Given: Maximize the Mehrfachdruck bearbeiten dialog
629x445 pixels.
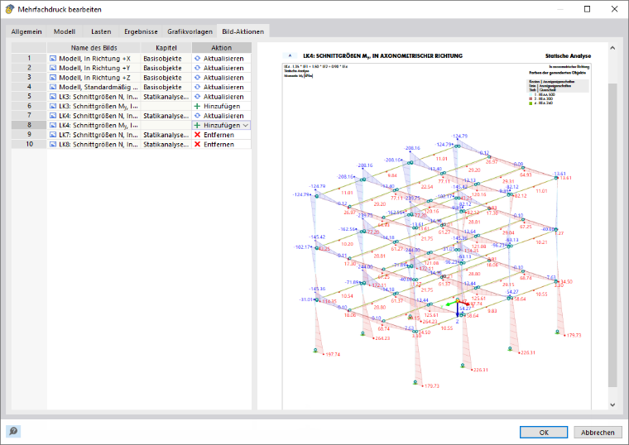Looking at the screenshot, I should (x=588, y=9).
